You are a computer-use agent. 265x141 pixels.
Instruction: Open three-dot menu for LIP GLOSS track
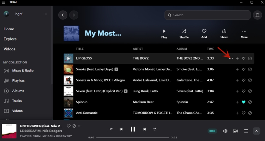(231, 59)
